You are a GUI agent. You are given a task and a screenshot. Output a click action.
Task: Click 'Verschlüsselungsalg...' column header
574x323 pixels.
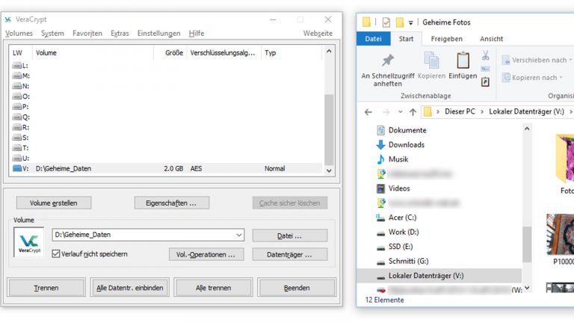pyautogui.click(x=223, y=53)
